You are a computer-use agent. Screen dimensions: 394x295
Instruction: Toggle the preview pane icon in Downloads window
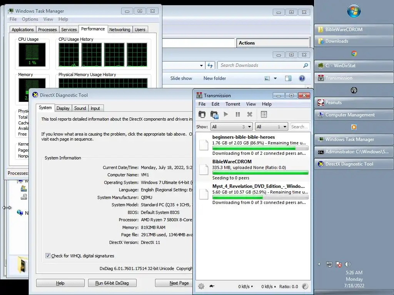[288, 78]
